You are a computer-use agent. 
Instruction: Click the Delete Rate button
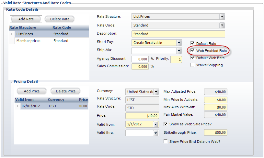tap(60, 19)
